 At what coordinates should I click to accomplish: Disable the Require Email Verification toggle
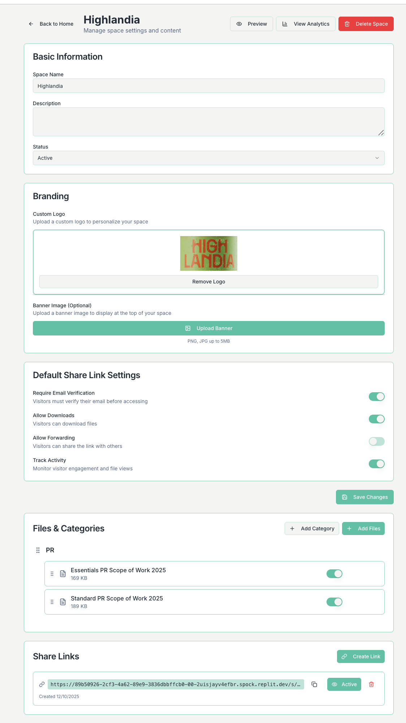[x=376, y=397]
